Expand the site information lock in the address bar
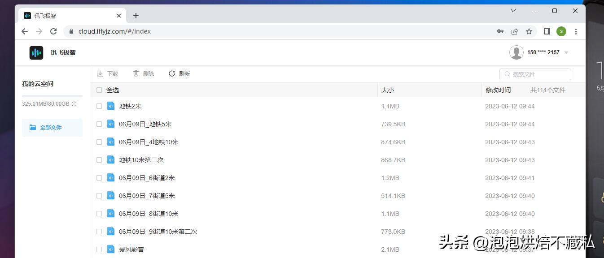This screenshot has width=604, height=258. tap(70, 31)
